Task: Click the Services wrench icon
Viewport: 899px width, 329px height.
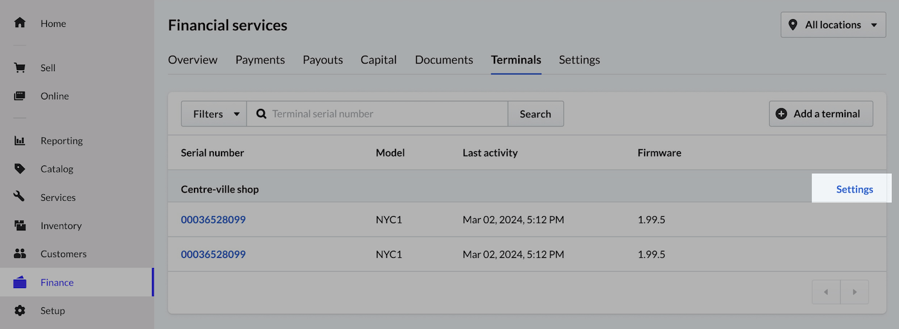Action: (20, 198)
